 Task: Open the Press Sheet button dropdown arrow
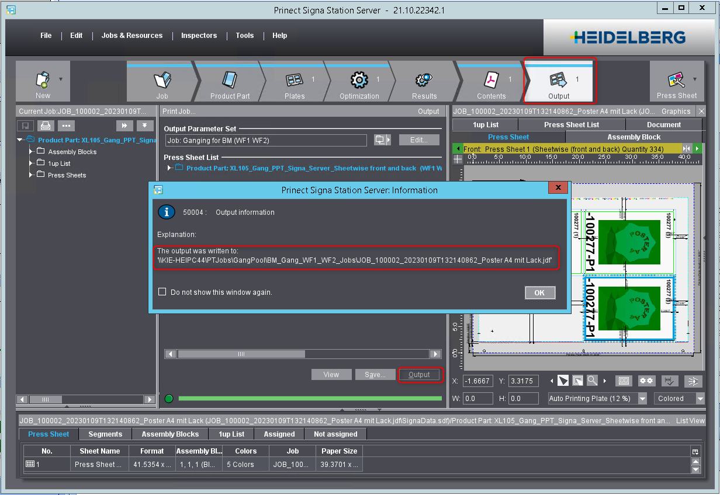[x=695, y=79]
